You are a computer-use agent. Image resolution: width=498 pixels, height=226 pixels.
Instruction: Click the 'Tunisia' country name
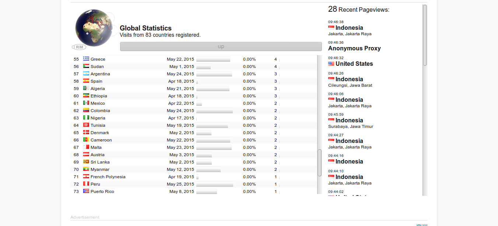(x=98, y=125)
